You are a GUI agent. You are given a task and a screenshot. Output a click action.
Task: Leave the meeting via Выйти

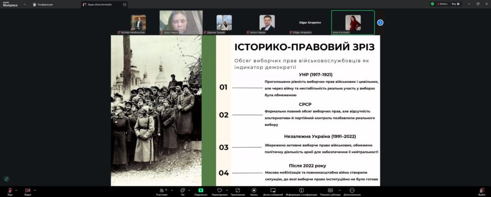[481, 190]
